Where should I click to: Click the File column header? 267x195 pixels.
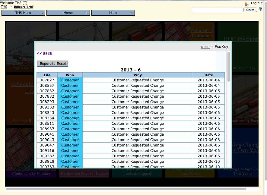pos(47,75)
